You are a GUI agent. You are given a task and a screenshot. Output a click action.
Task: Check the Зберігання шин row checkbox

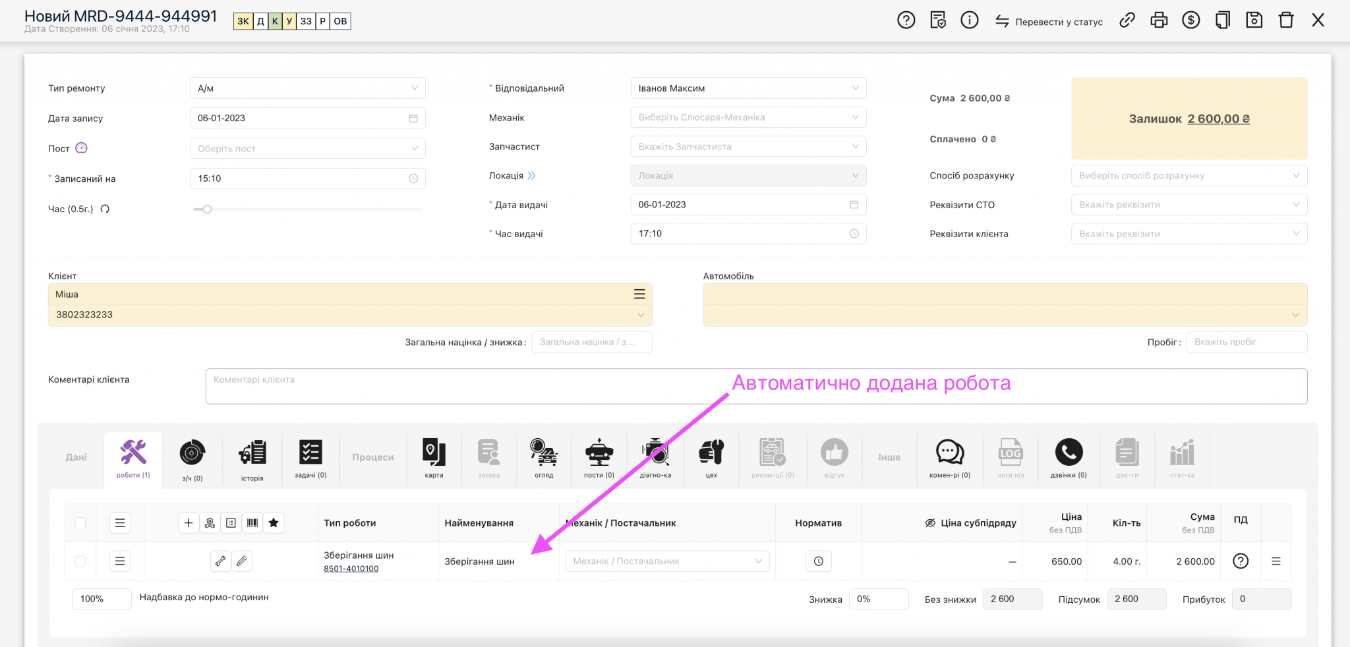[x=80, y=561]
